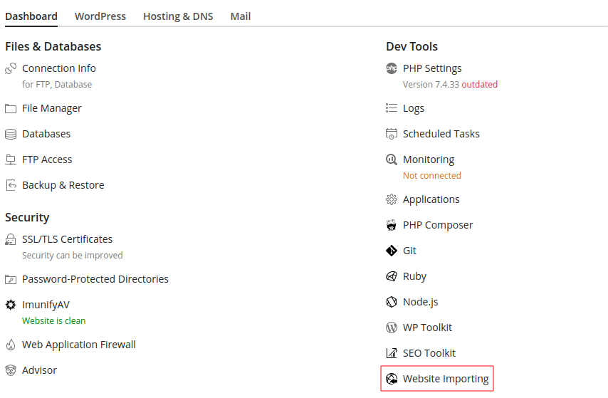
Task: Click the Node.js hexagon icon
Action: click(x=392, y=302)
